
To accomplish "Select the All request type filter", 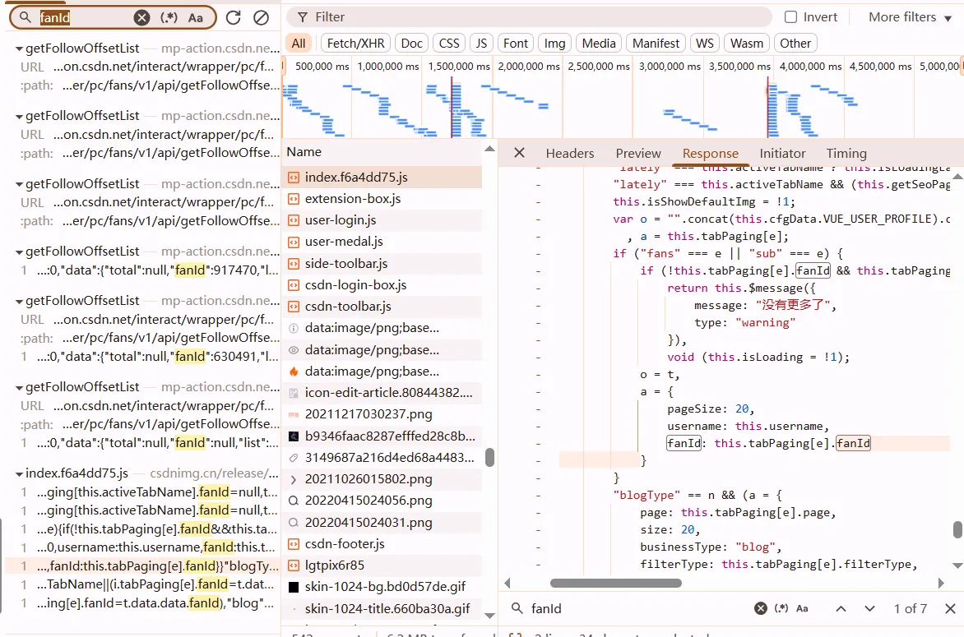I will 299,44.
